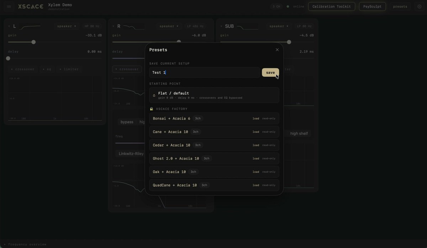Click the lock icon next to XSCACE FACTORY
This screenshot has height=248, width=427.
pyautogui.click(x=152, y=109)
